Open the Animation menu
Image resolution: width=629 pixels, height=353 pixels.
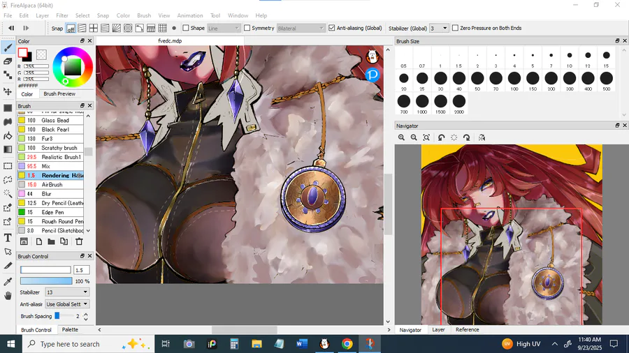pyautogui.click(x=189, y=15)
